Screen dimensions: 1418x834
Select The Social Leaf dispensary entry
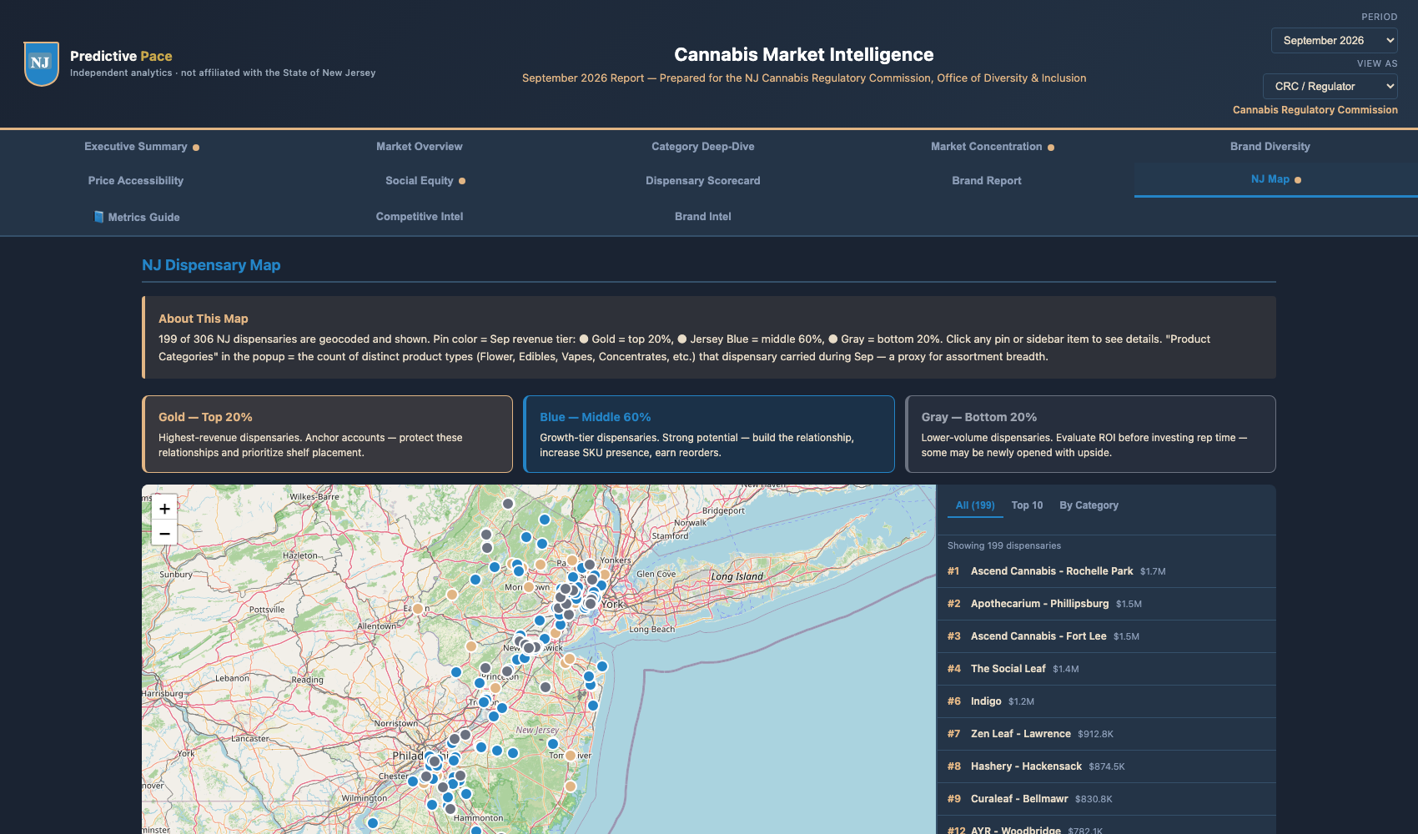pyautogui.click(x=1107, y=669)
